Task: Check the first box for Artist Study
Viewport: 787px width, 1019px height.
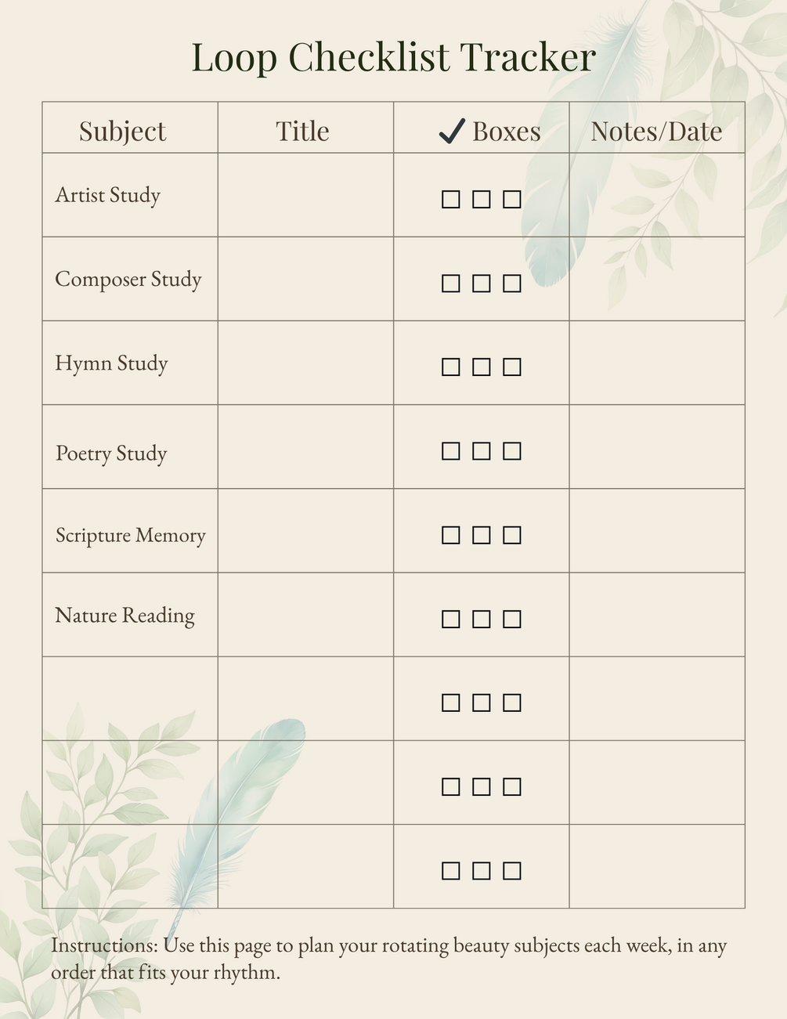Action: (x=450, y=199)
